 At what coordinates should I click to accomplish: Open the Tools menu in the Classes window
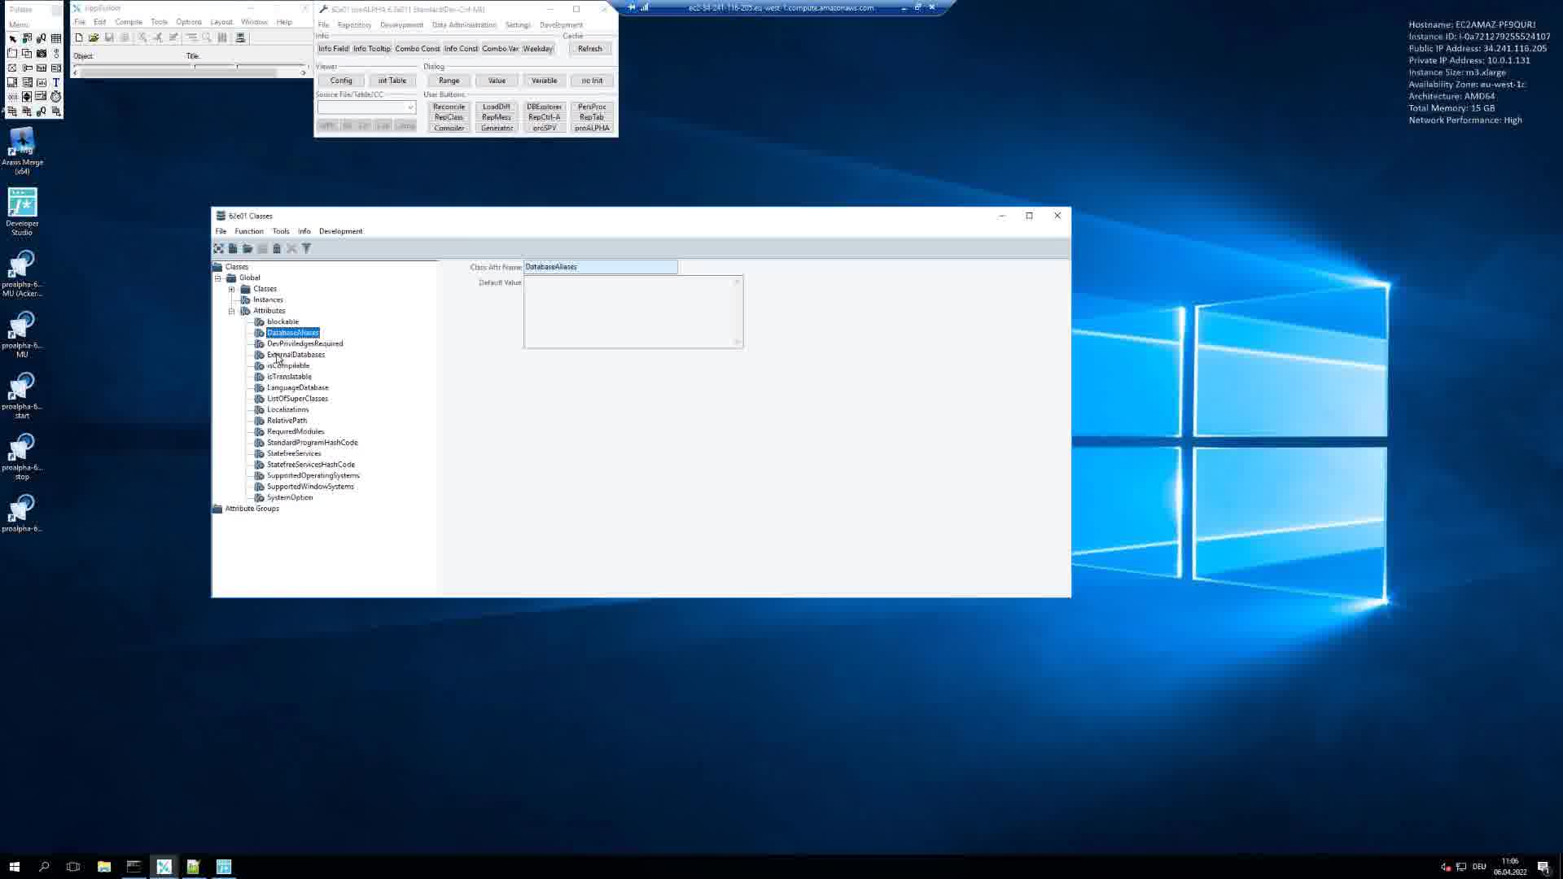point(281,231)
